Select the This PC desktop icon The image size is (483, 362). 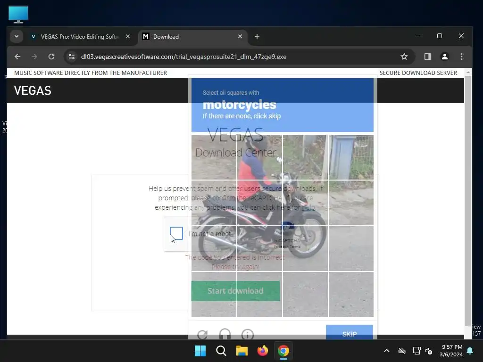click(18, 14)
